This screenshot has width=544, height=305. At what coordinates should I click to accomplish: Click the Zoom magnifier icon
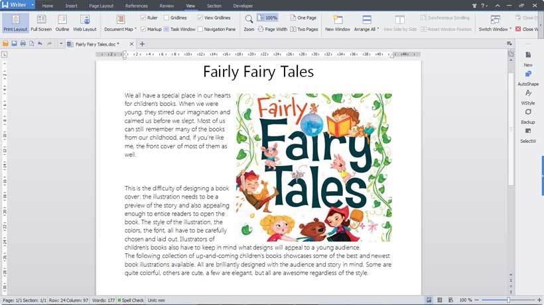coord(249,19)
